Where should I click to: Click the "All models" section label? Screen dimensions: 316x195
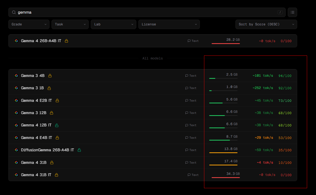[153, 58]
